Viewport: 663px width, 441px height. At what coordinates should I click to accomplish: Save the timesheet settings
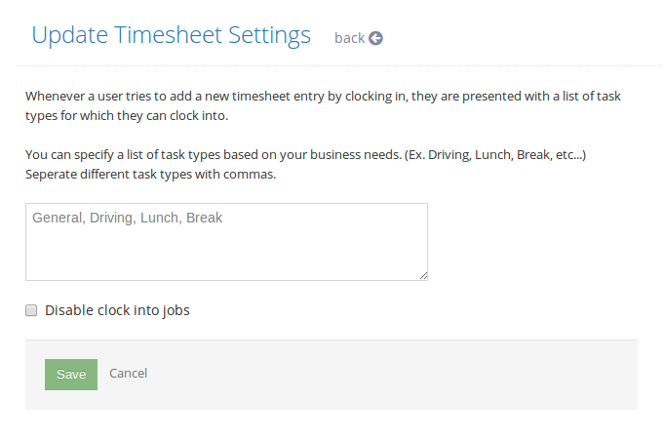[x=71, y=375]
